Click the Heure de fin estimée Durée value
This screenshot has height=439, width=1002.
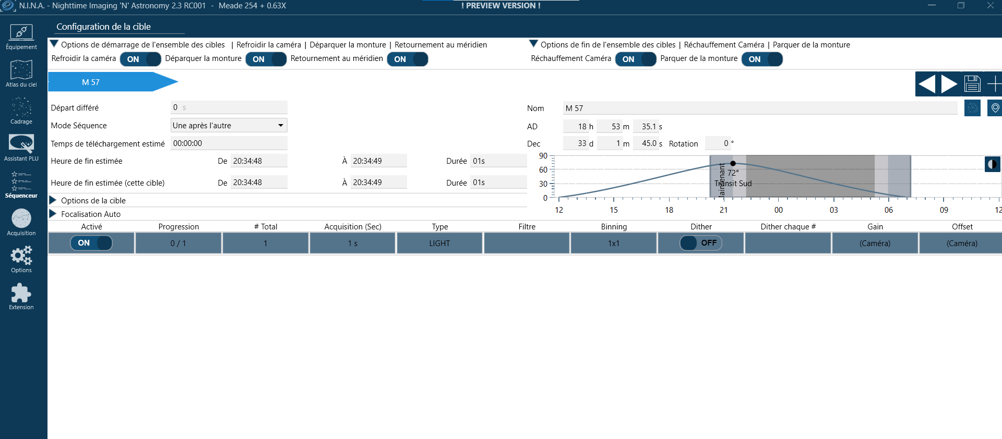coord(499,161)
